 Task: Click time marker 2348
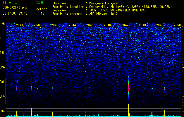coord(142,25)
